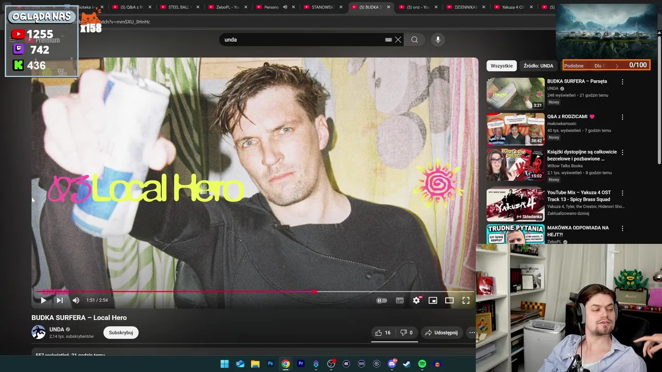Open options menu for Książki dystopijne video
Screen dimensions: 662x372
(x=622, y=152)
